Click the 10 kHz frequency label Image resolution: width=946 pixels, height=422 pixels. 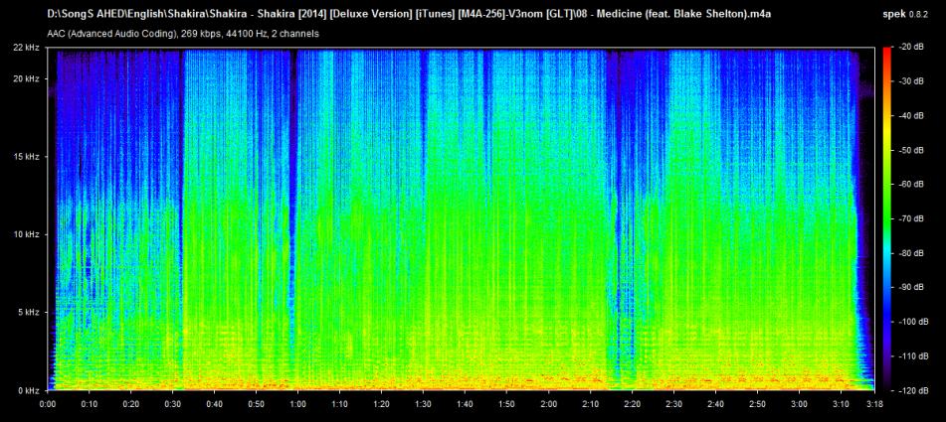pos(25,234)
